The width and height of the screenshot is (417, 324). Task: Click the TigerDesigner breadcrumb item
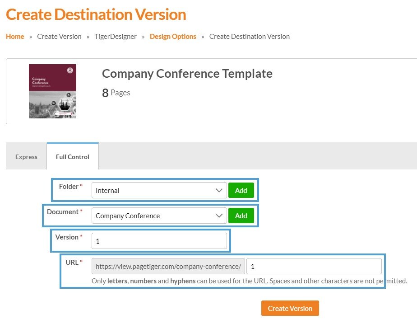[116, 37]
